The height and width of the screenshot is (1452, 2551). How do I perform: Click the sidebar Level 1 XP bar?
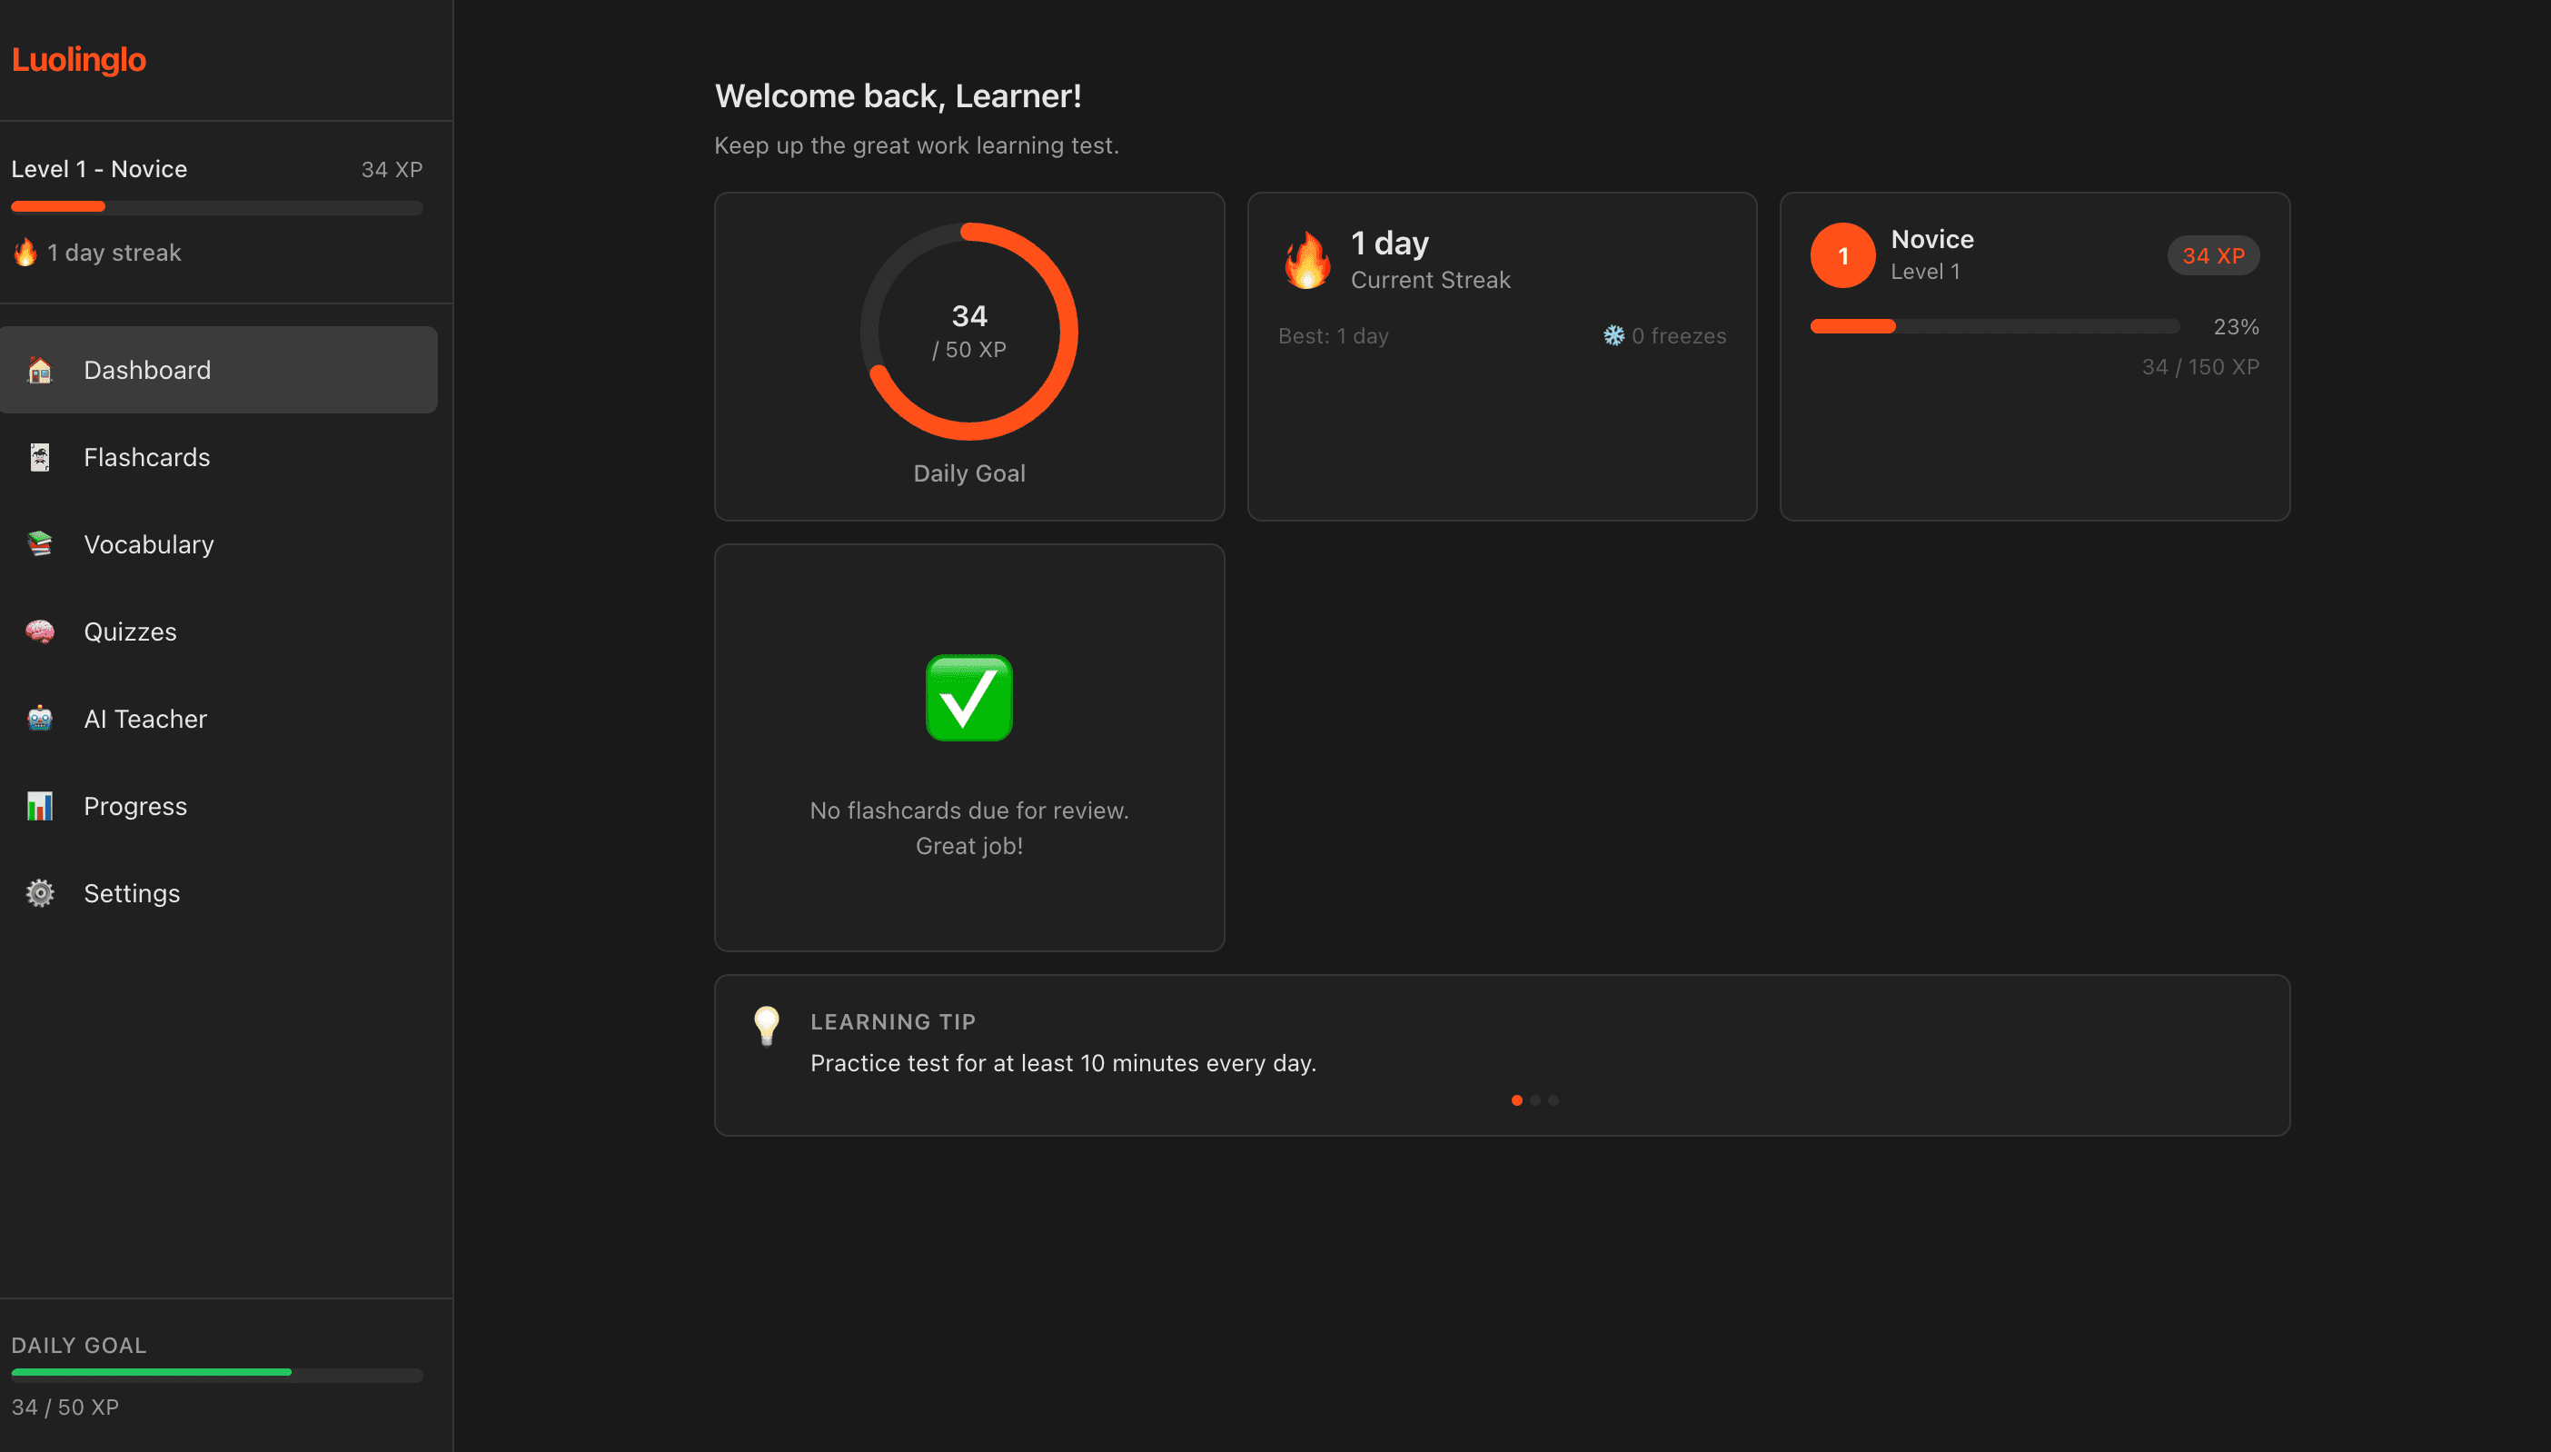(217, 206)
